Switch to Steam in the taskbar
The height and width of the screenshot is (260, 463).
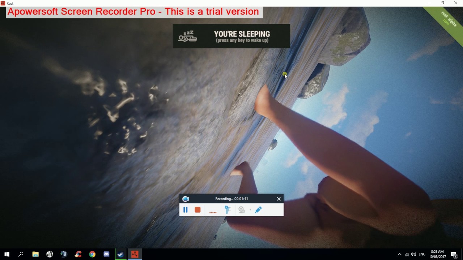point(120,254)
